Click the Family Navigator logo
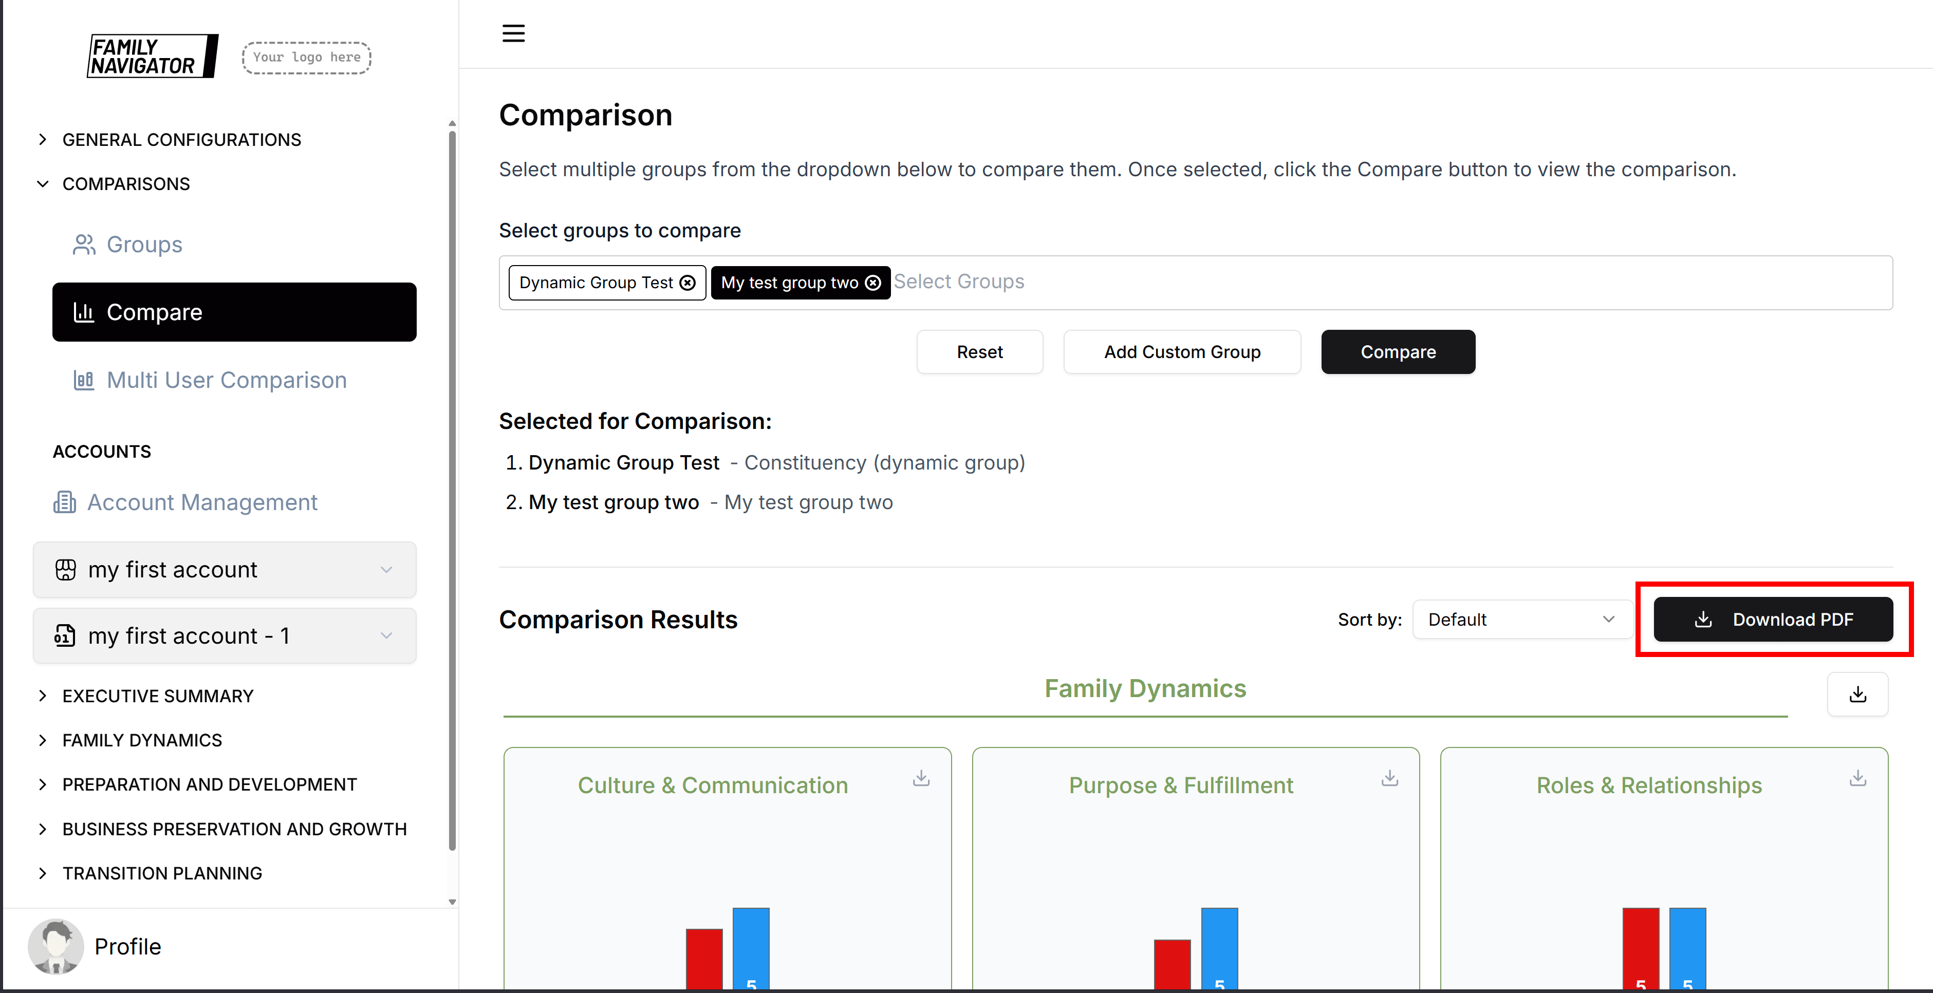 tap(152, 56)
